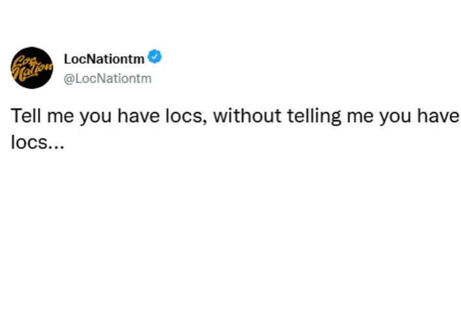Open the LocNationtm display name

pyautogui.click(x=104, y=59)
